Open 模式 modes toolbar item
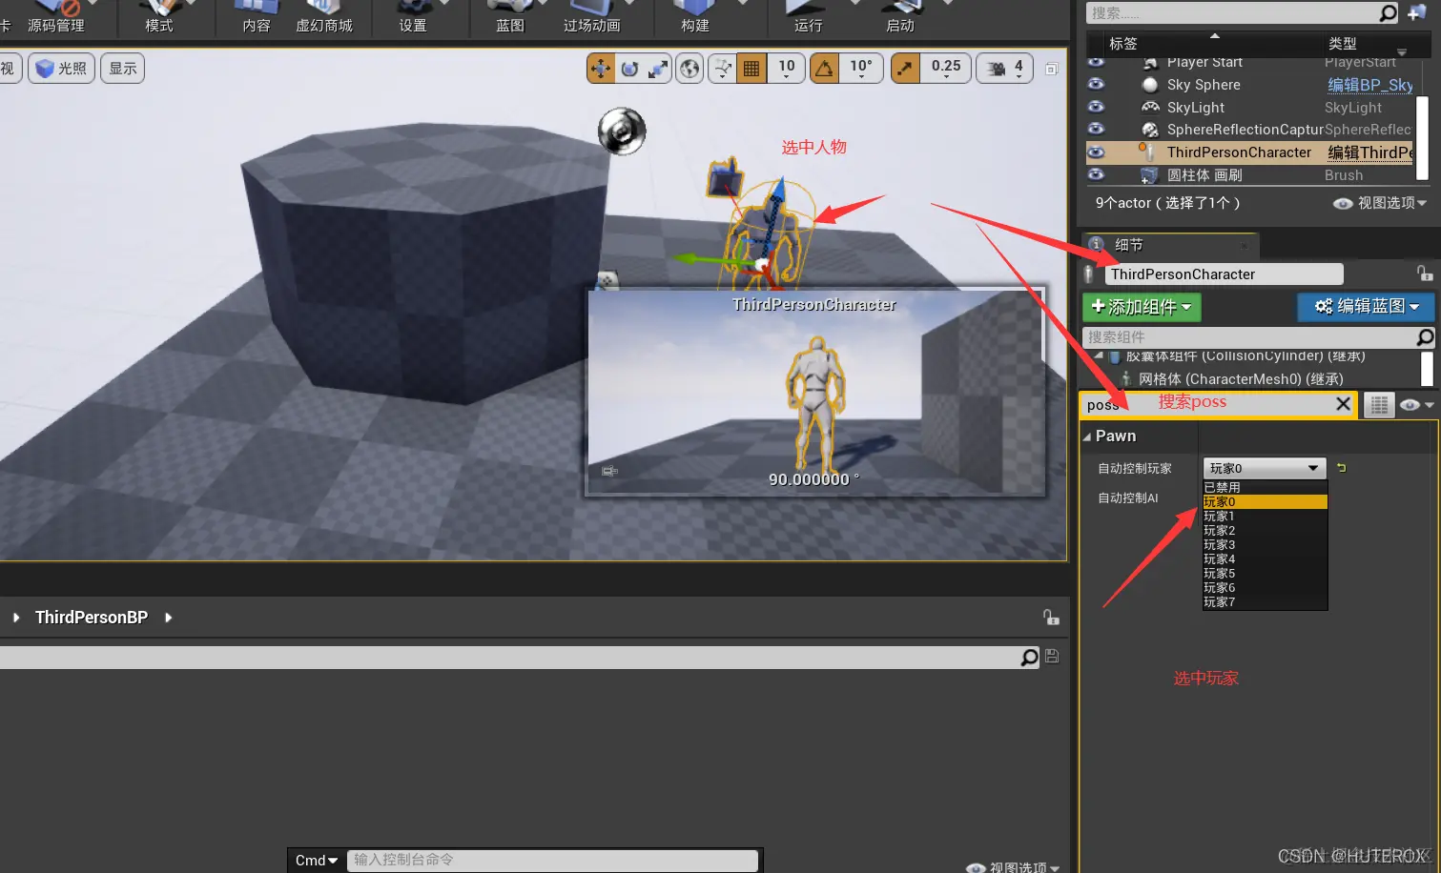The width and height of the screenshot is (1441, 873). (x=159, y=19)
